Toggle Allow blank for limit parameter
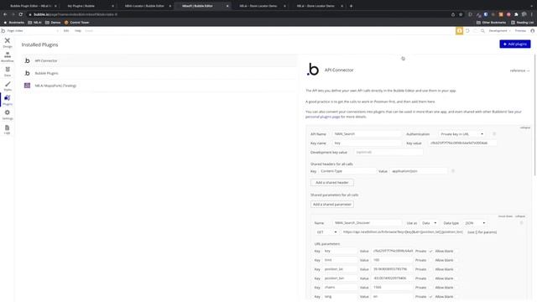Viewport: 537px width, 302px height. pos(456,260)
